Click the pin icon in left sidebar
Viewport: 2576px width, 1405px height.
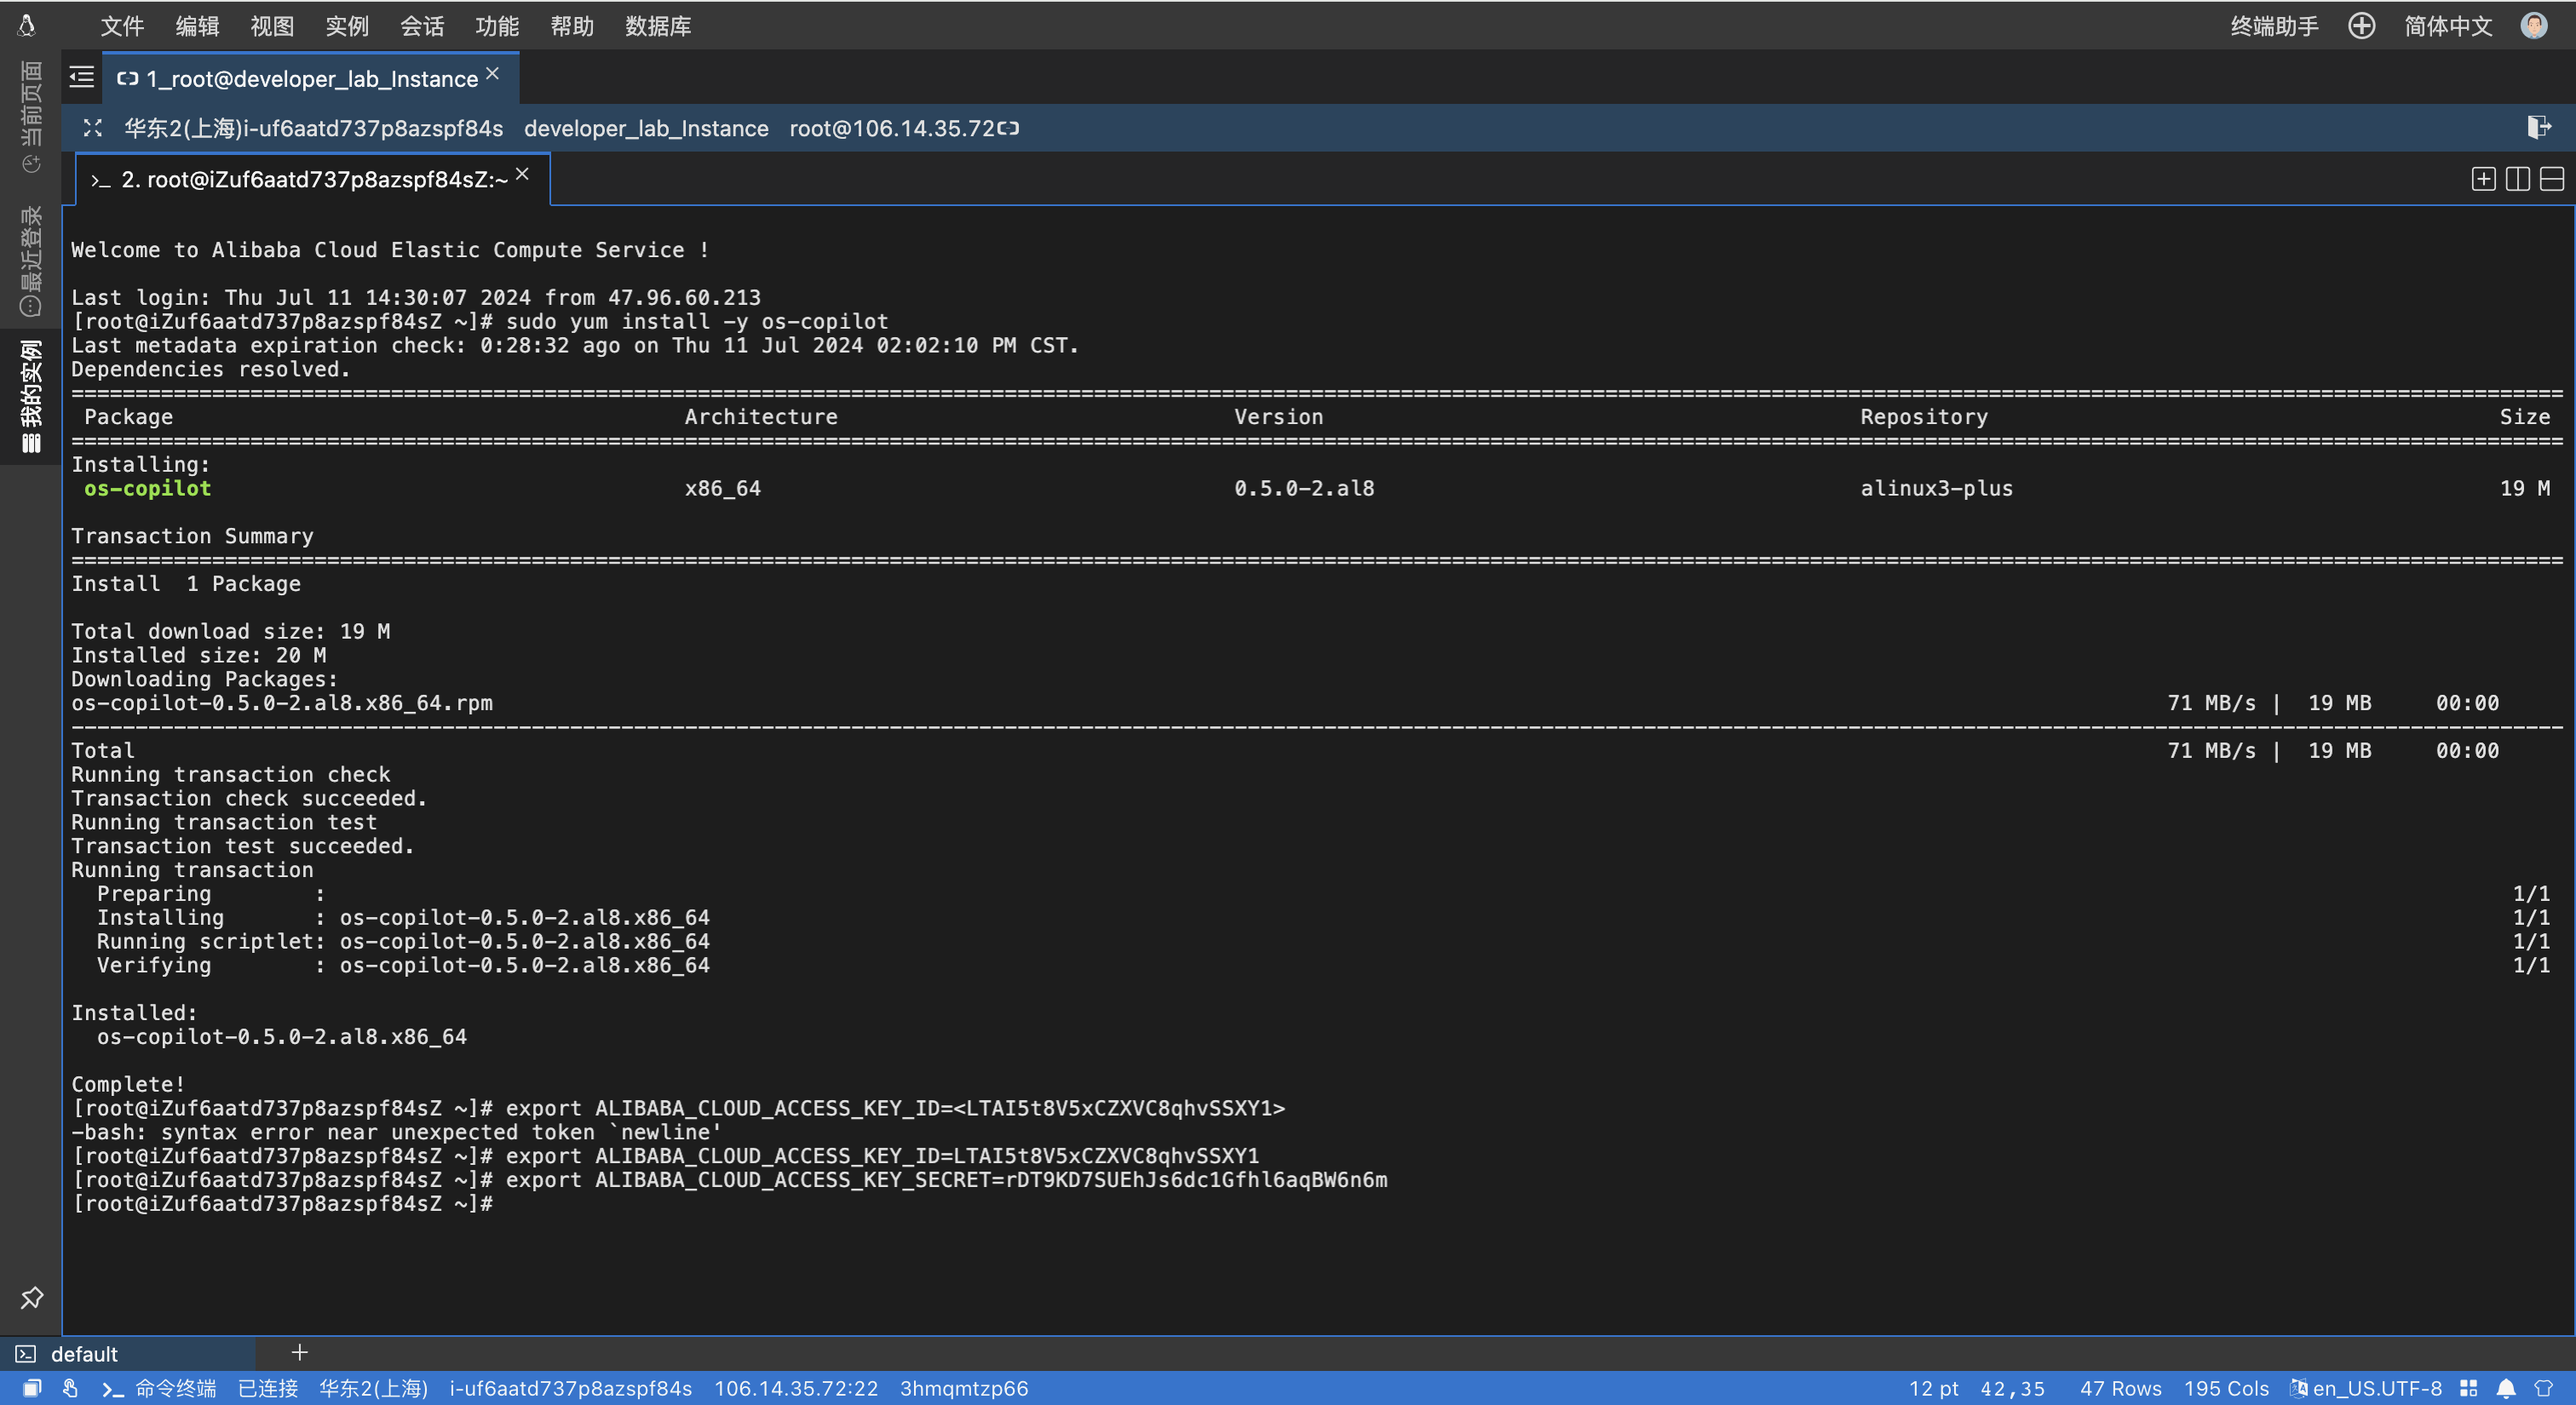(31, 1297)
